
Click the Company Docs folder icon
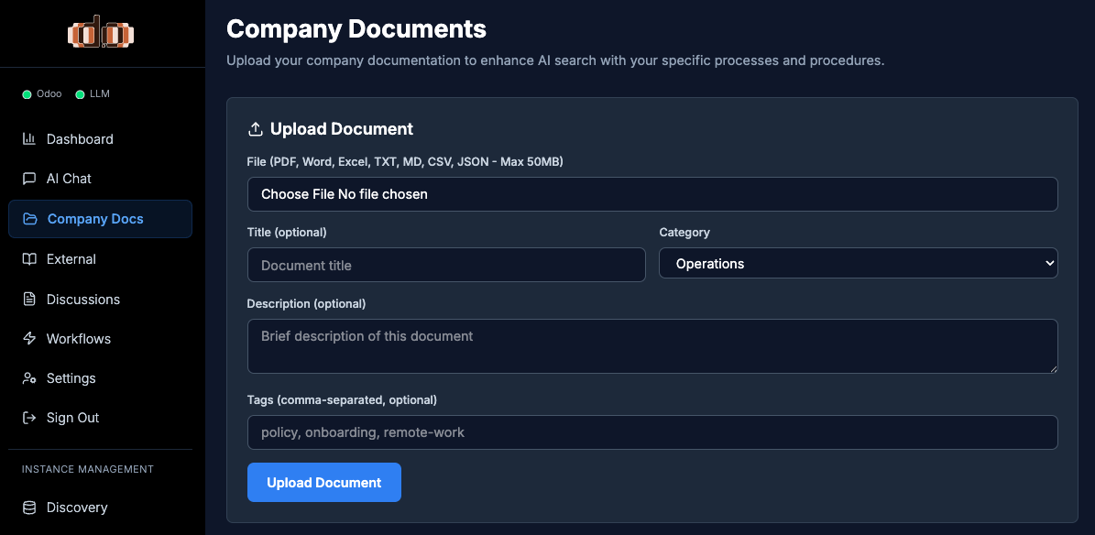(30, 219)
